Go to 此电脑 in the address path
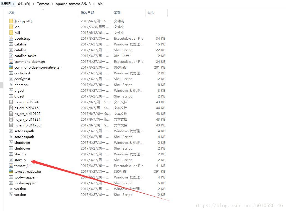The image size is (286, 211). point(6,4)
